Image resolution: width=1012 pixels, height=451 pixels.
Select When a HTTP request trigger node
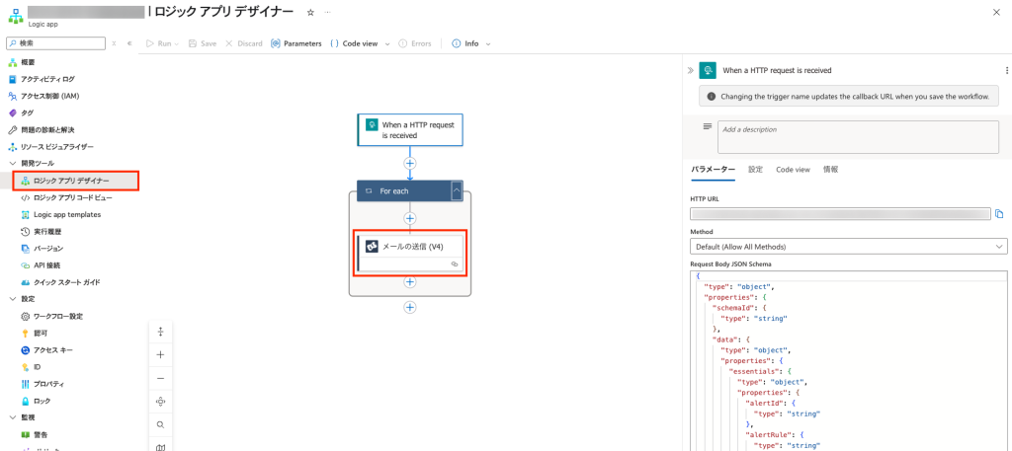tap(410, 129)
